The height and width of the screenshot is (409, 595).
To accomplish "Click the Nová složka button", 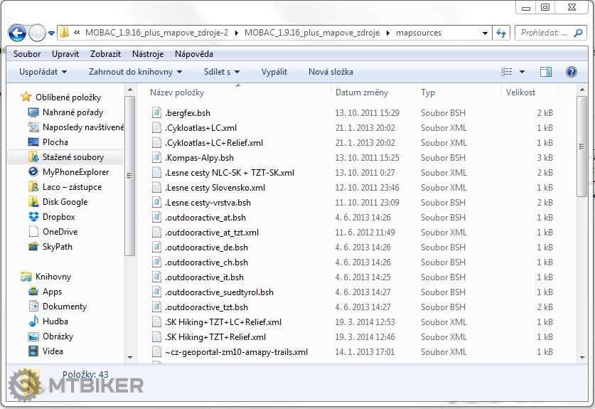I will click(331, 72).
